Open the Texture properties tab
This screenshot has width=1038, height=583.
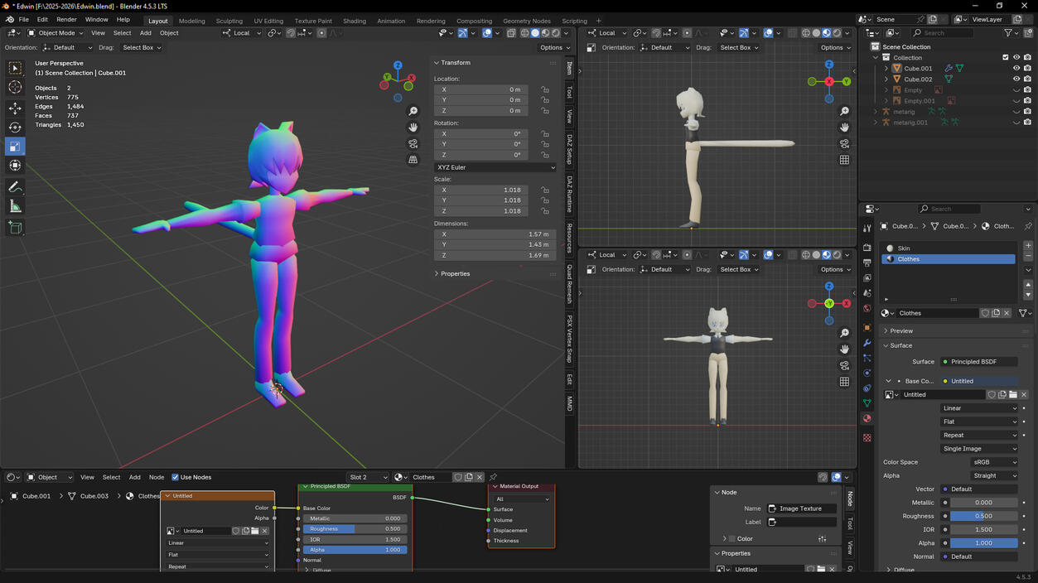pyautogui.click(x=867, y=437)
